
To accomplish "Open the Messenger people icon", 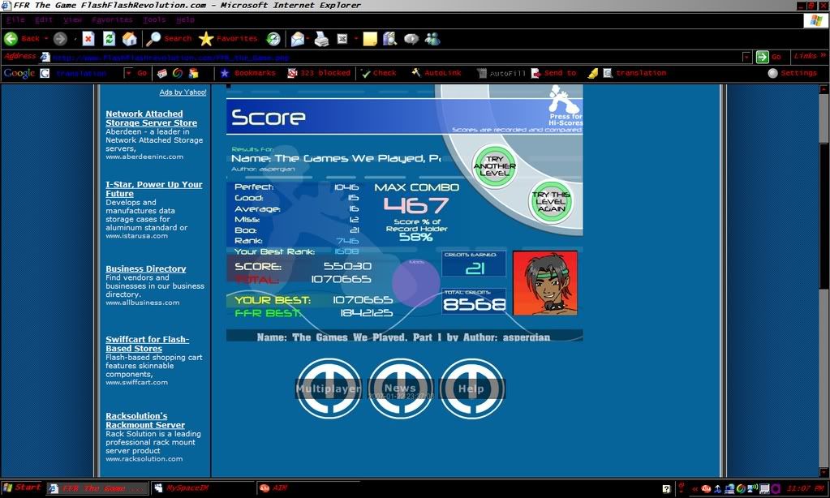I will pos(432,38).
